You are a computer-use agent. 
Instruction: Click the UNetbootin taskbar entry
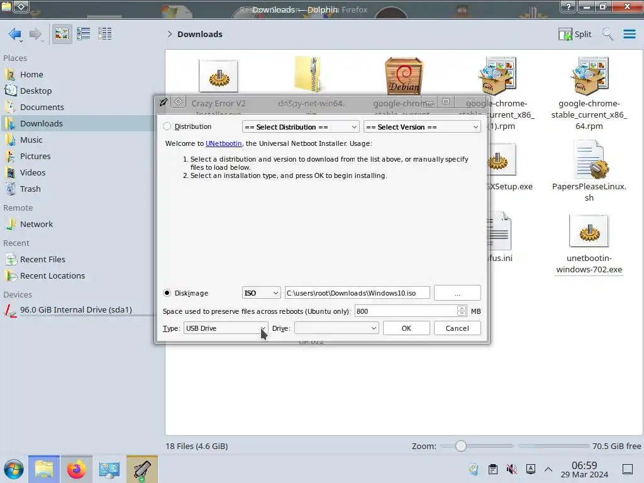click(142, 469)
